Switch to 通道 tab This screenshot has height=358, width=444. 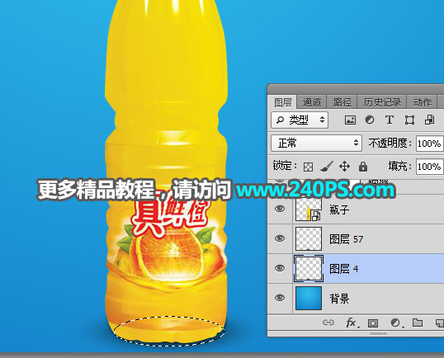pyautogui.click(x=311, y=102)
